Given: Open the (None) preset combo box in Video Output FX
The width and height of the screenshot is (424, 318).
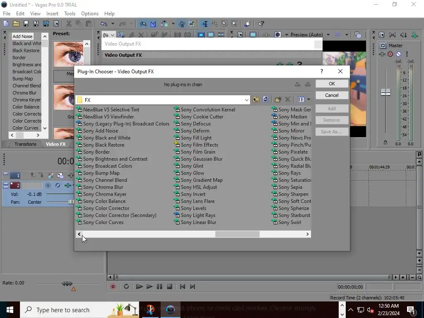Looking at the screenshot, I should tap(109, 35).
